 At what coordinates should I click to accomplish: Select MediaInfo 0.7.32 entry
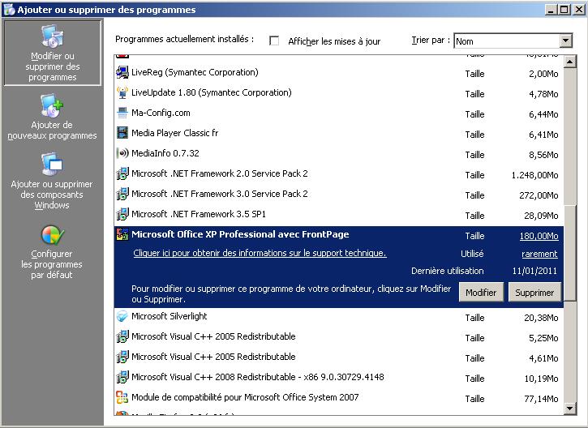pos(165,153)
